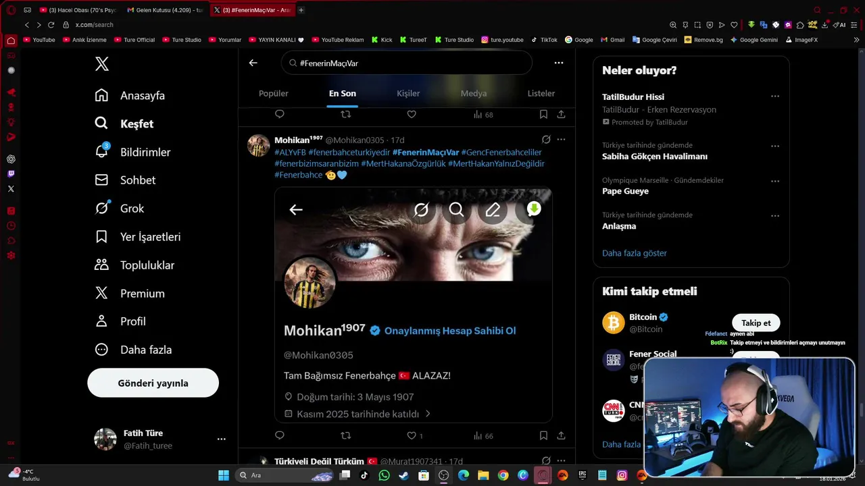Image resolution: width=865 pixels, height=486 pixels.
Task: Open the Google Gemini bookmark
Action: pos(753,40)
